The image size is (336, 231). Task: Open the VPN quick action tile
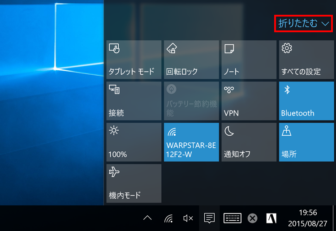coord(249,101)
